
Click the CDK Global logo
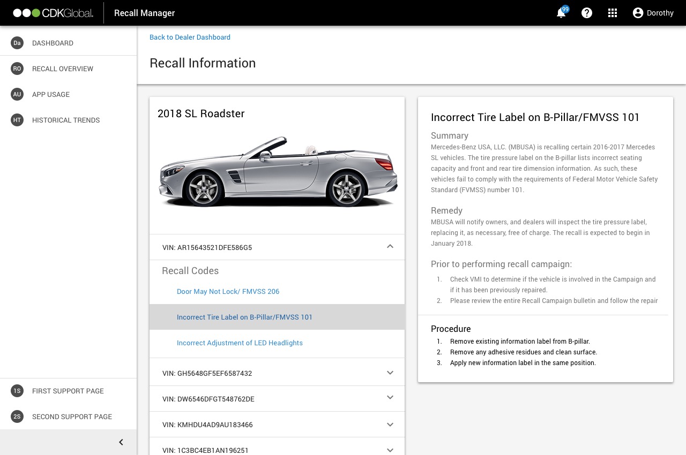coord(53,13)
